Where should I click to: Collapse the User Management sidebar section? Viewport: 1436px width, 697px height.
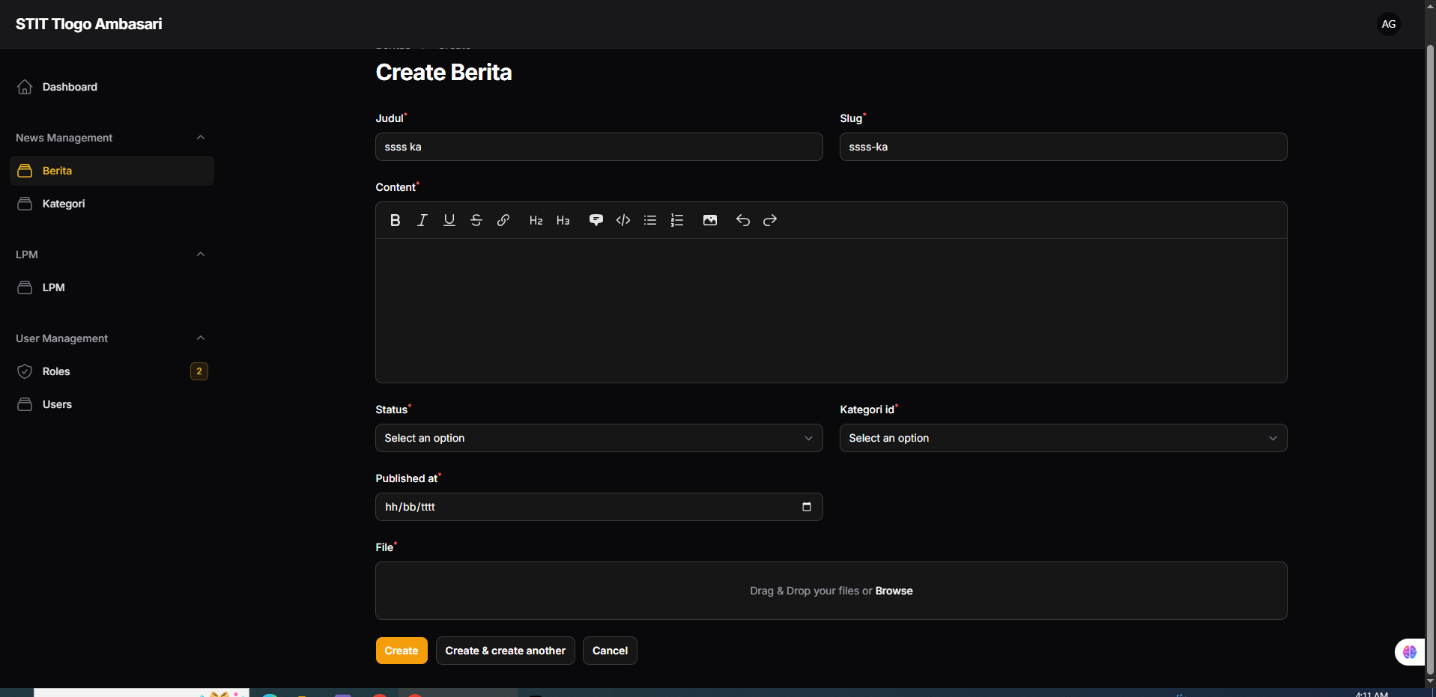tap(200, 338)
